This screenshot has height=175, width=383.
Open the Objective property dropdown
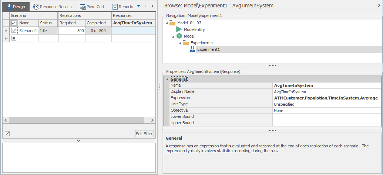tap(327, 111)
